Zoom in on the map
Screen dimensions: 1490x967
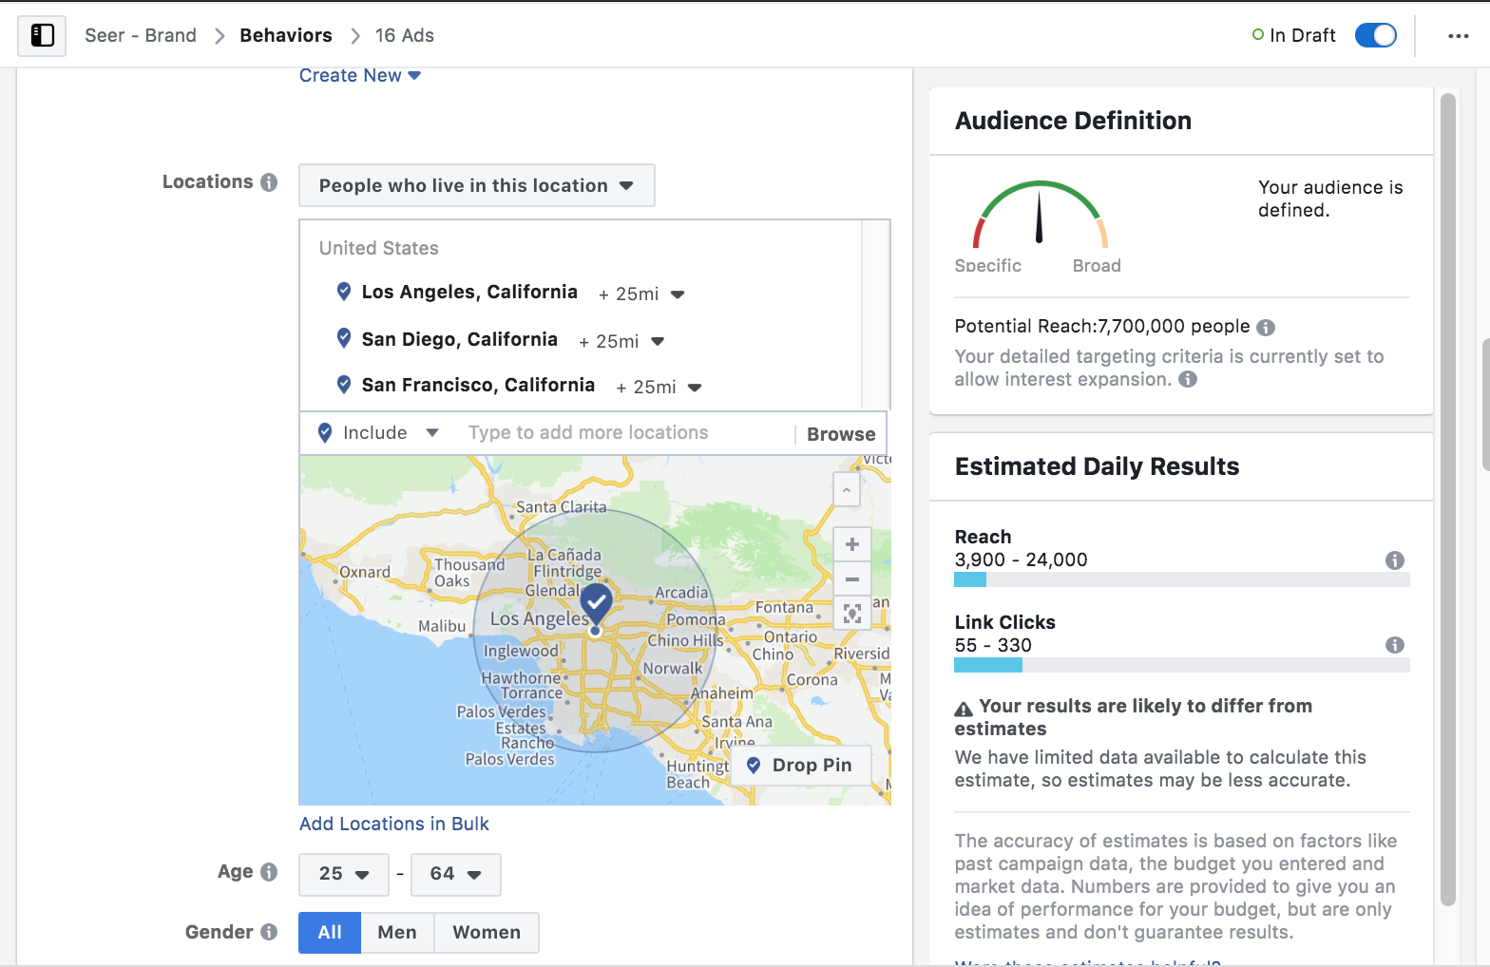851,544
